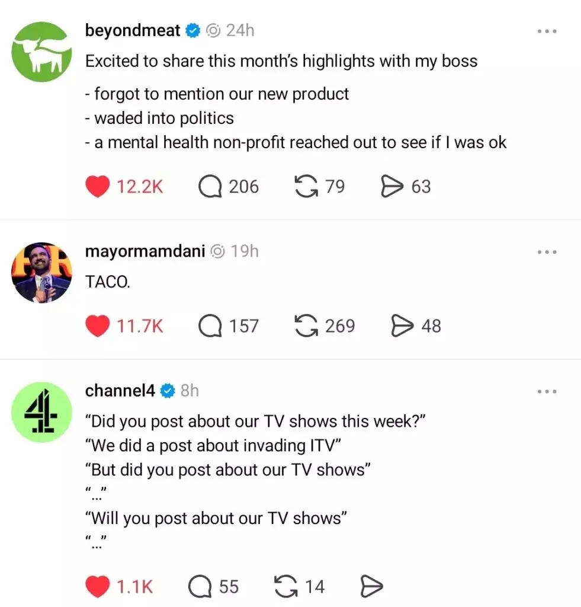Click the 8h timestamp on channel4's post
Screen dimensions: 581x607
click(190, 391)
